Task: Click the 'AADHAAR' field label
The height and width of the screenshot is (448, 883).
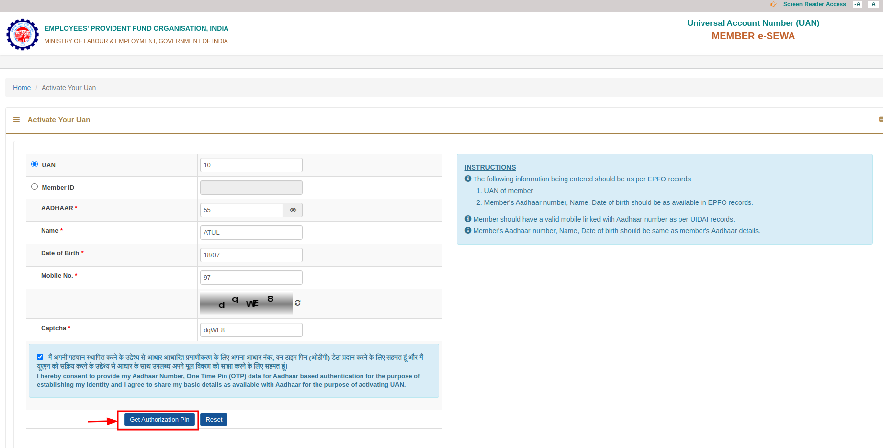Action: coord(57,208)
